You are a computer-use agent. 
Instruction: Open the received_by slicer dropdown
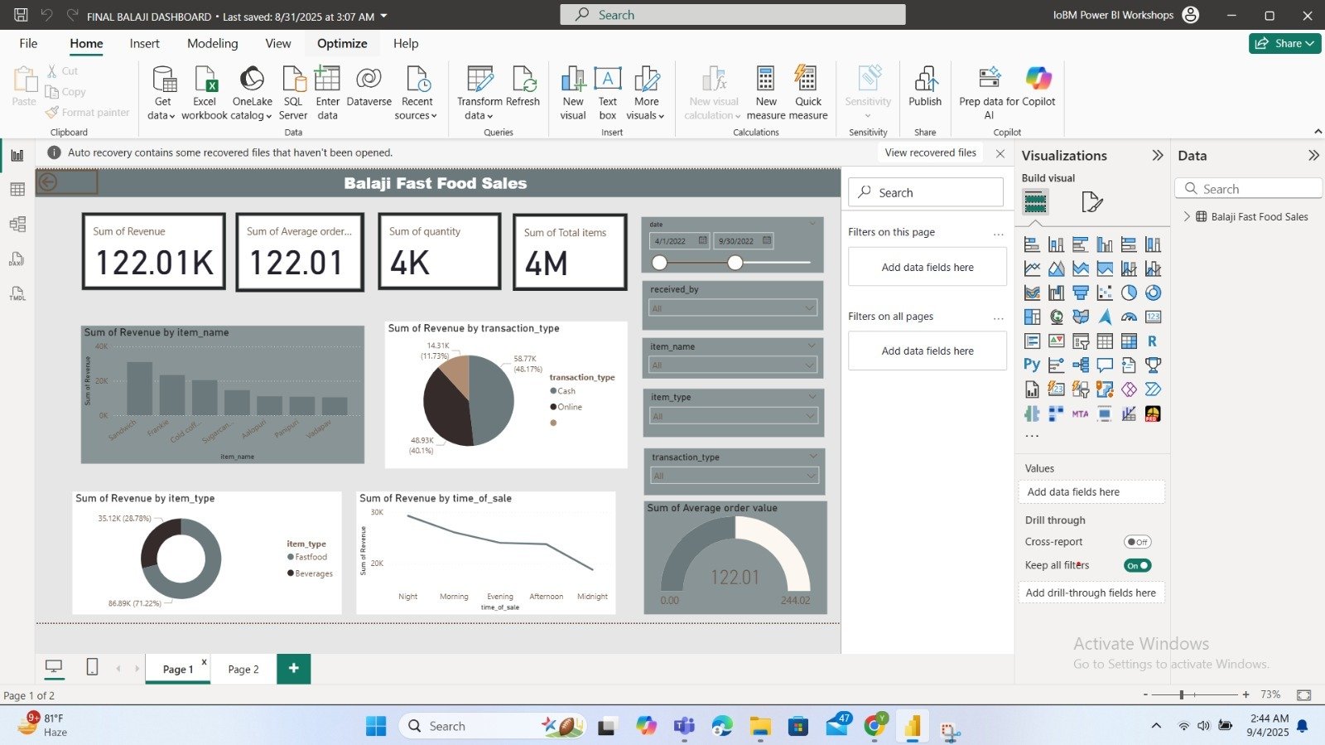[733, 308]
